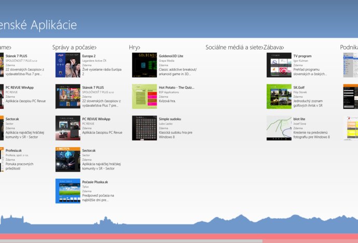Expand the Sociálne médiá a siete category
The image size is (358, 243).
click(x=235, y=48)
